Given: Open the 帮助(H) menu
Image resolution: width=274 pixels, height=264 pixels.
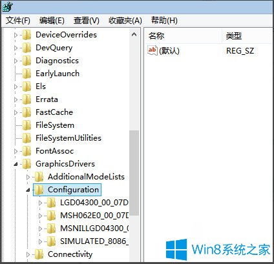Looking at the screenshot, I should [164, 21].
